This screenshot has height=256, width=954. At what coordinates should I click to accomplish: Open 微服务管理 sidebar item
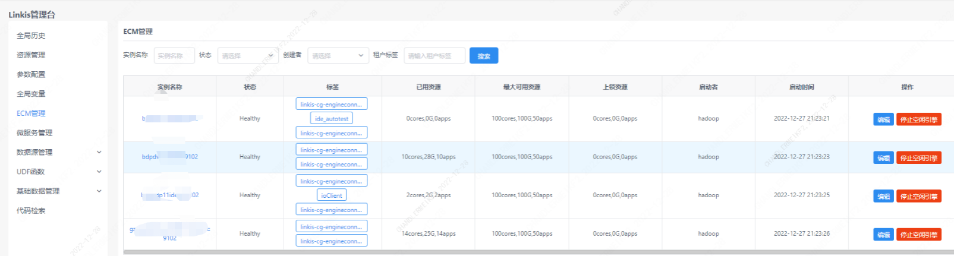pos(34,133)
